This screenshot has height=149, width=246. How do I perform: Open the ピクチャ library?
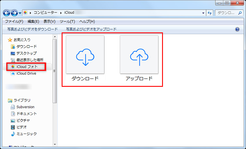(x=23, y=120)
